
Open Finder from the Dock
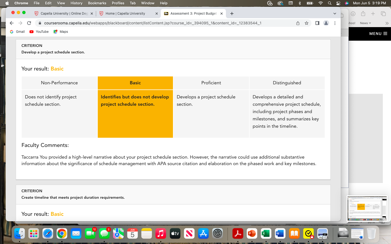20,233
